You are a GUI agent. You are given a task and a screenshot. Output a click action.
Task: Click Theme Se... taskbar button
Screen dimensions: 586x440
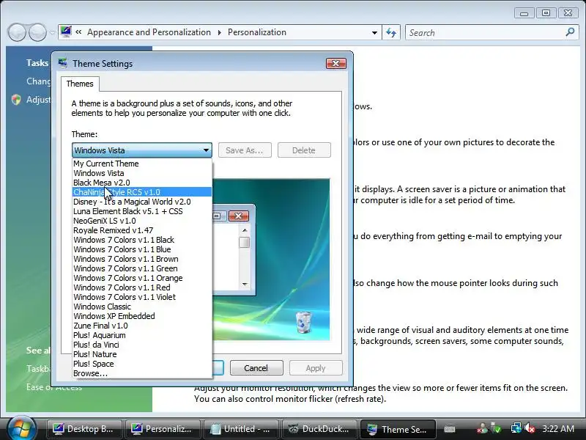coord(398,429)
